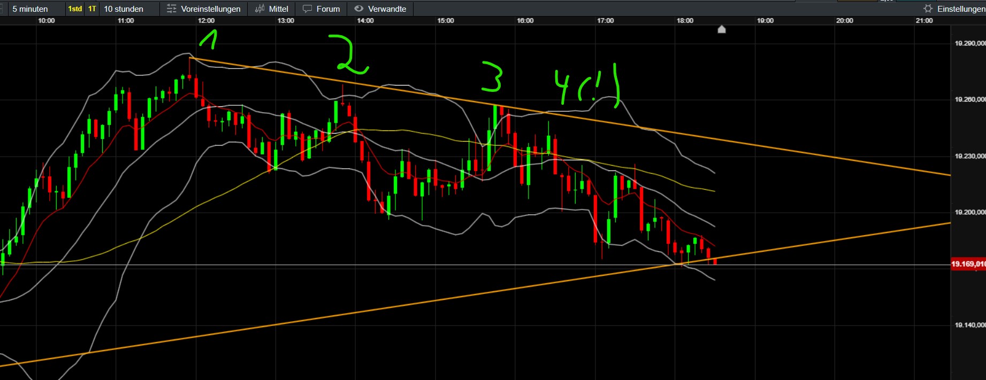Screen dimensions: 986x380
Task: Click the 11:00 time axis label
Action: [126, 21]
